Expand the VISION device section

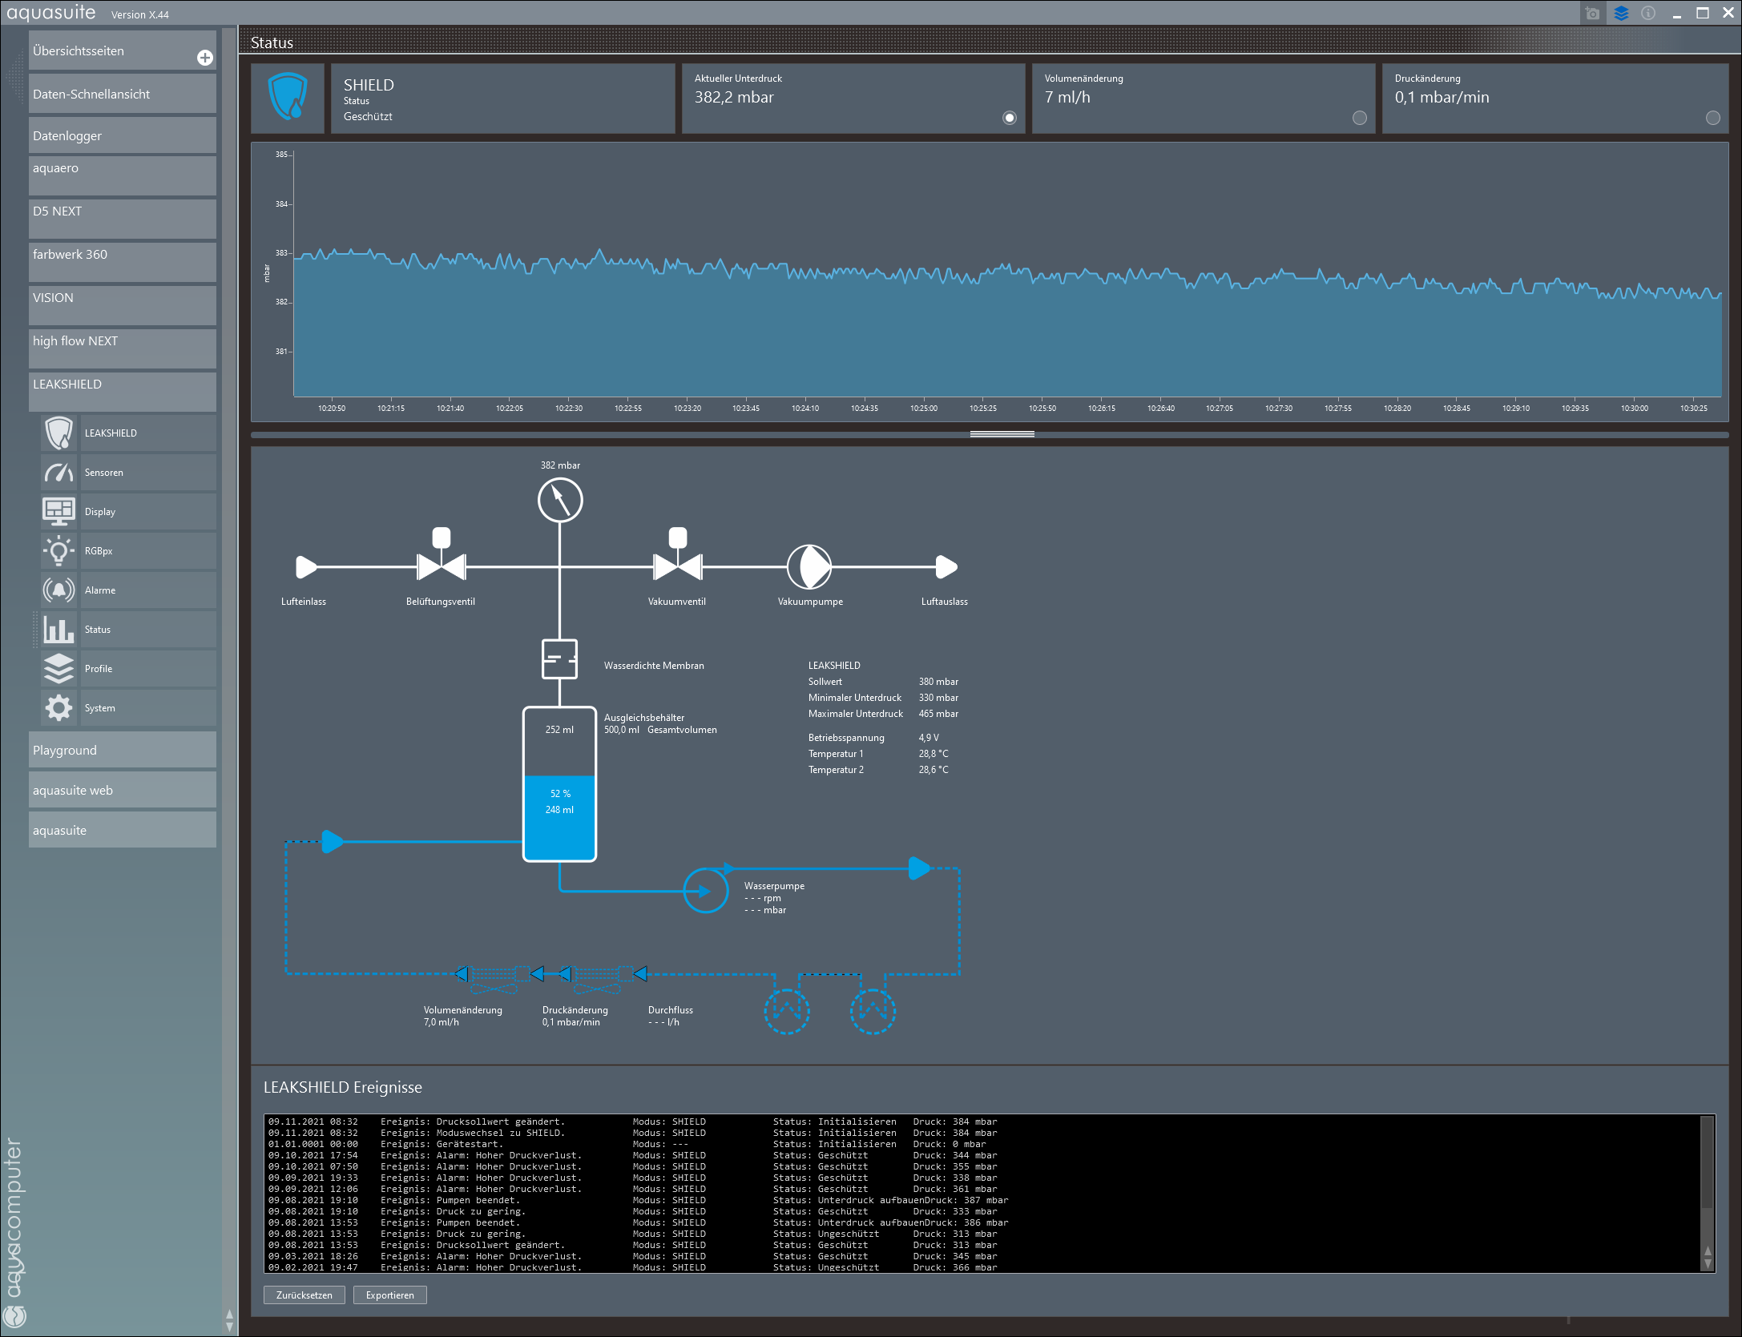(123, 305)
